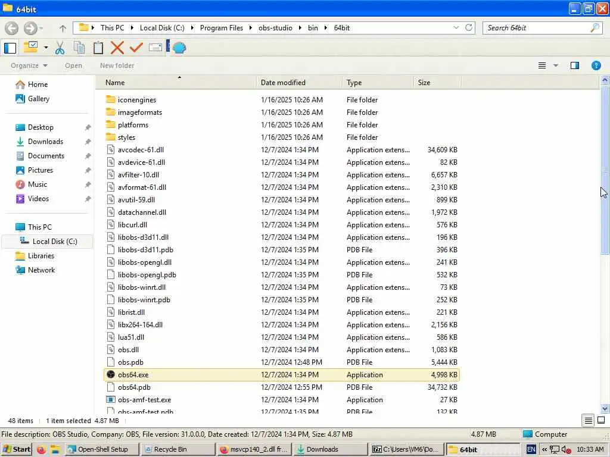Sort by the Type column header
The width and height of the screenshot is (610, 457).
[378, 82]
